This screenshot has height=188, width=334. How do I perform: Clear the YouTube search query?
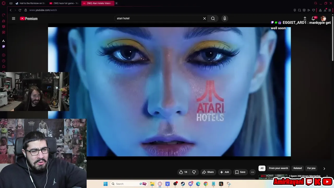(x=205, y=19)
